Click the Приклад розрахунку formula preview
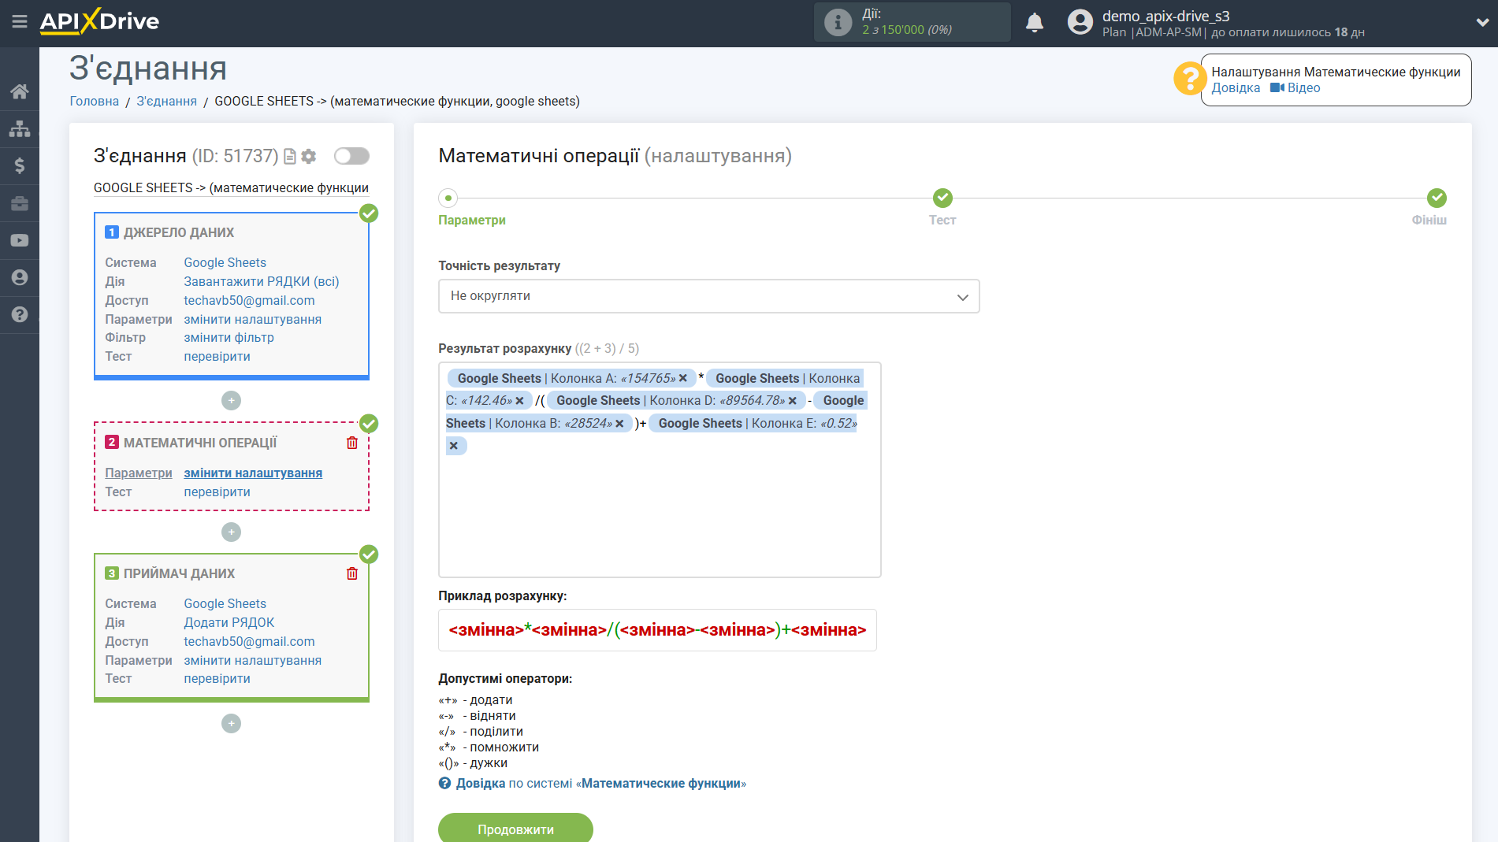This screenshot has width=1498, height=842. pyautogui.click(x=657, y=630)
